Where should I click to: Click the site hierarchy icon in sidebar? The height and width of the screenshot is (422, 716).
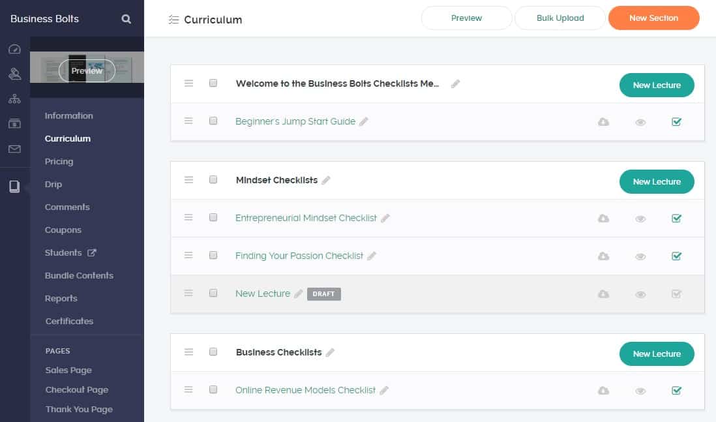tap(14, 99)
